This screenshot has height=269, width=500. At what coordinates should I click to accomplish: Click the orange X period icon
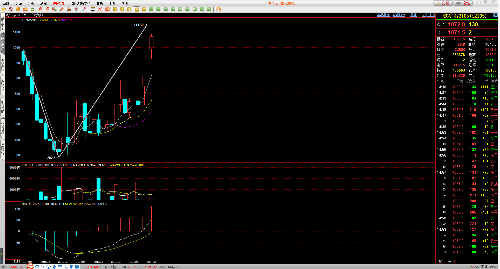(144, 9)
